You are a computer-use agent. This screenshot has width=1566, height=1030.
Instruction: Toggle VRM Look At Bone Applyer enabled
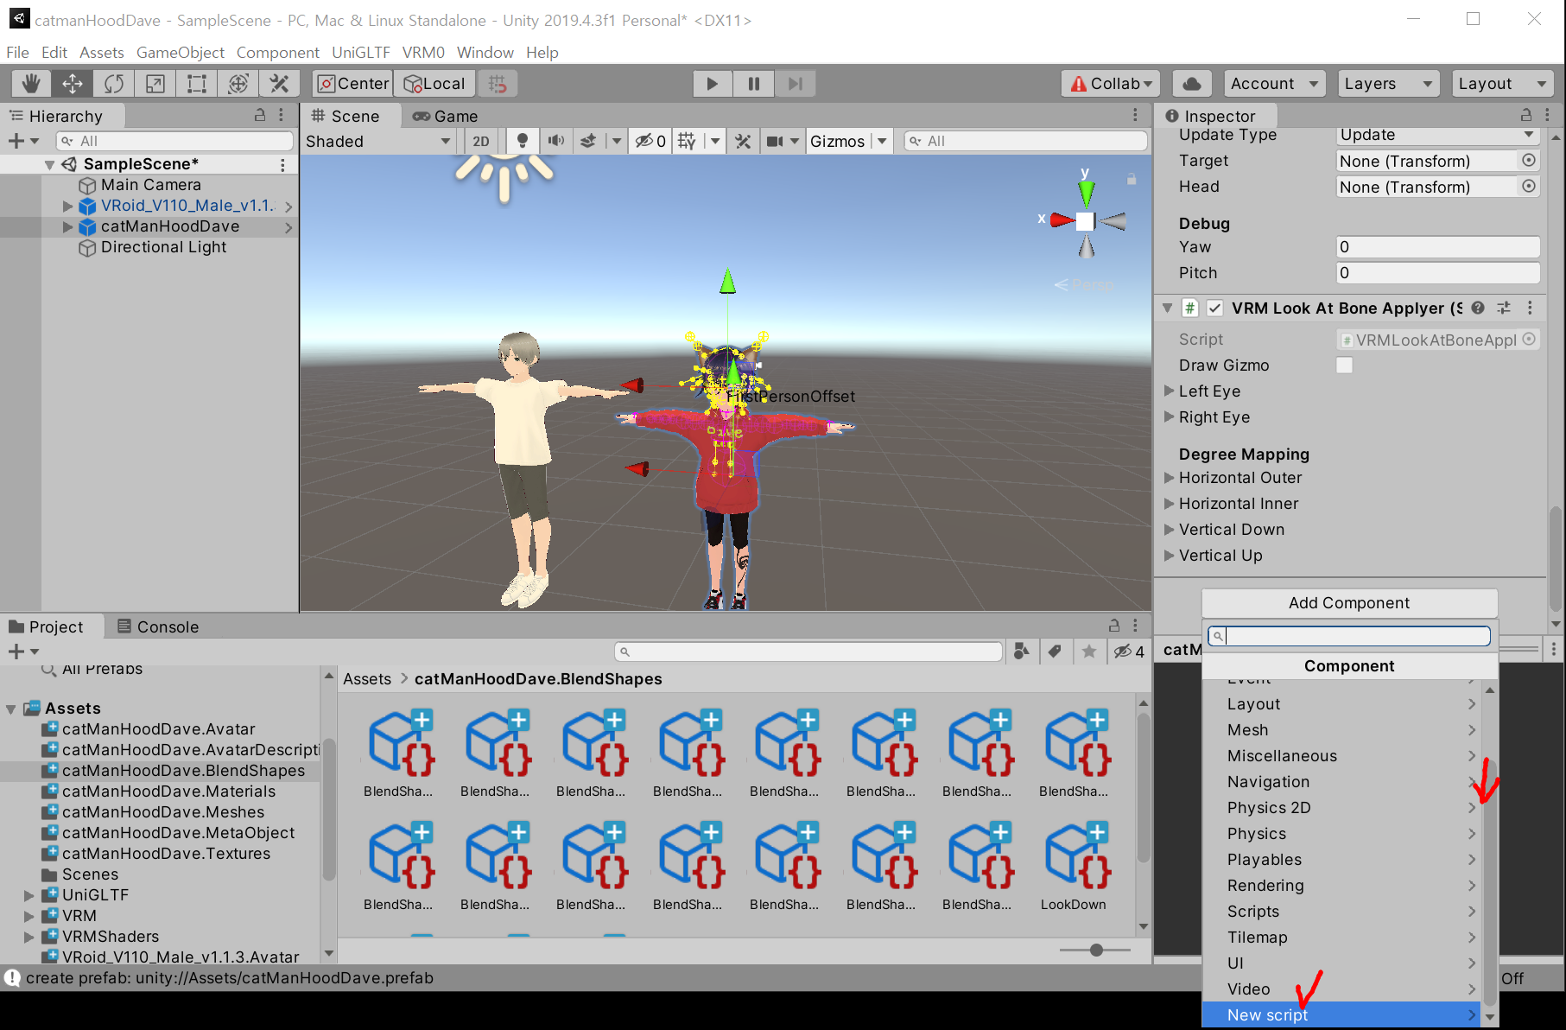pyautogui.click(x=1214, y=308)
